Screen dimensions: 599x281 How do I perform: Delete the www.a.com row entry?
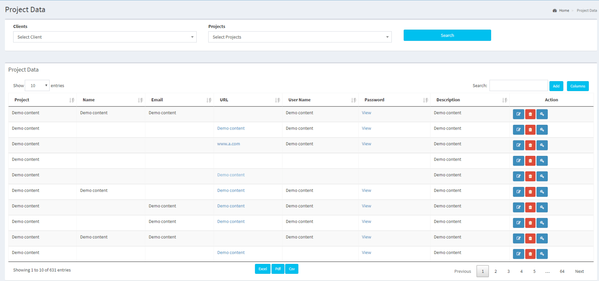pyautogui.click(x=530, y=145)
